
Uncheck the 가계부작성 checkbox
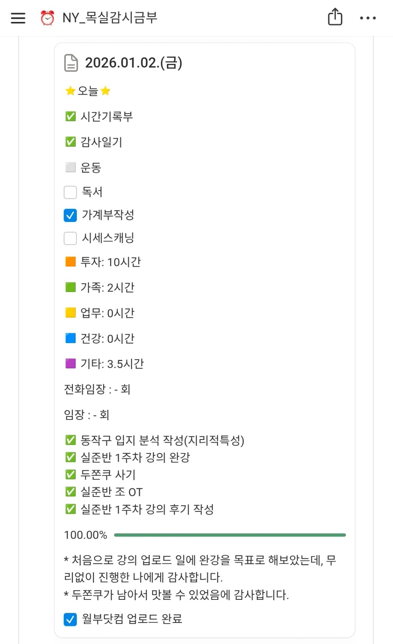click(70, 215)
